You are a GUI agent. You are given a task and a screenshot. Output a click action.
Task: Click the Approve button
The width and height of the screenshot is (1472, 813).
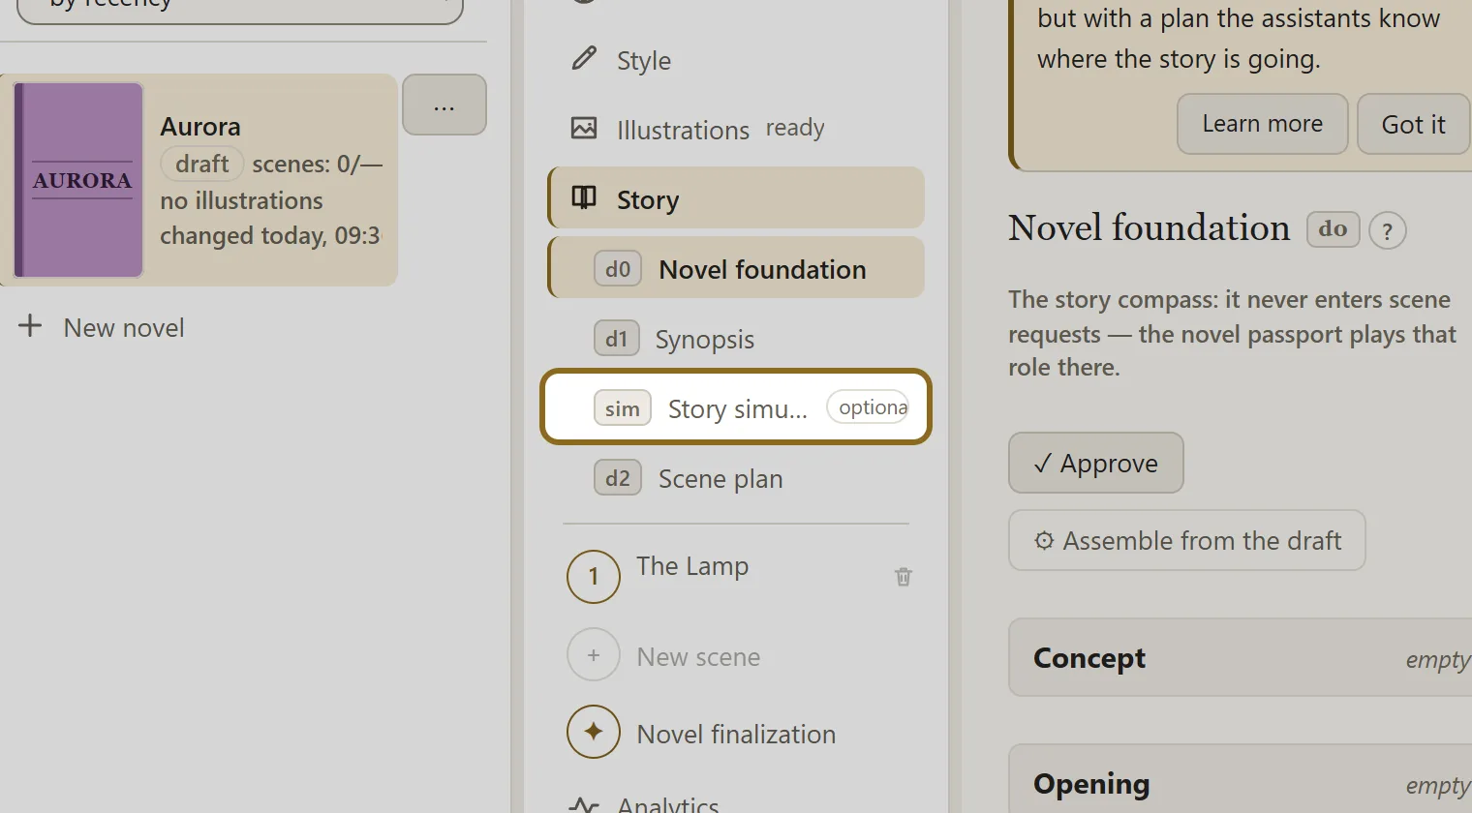[x=1096, y=463]
